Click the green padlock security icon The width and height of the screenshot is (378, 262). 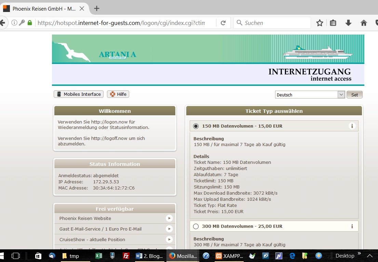(30, 23)
